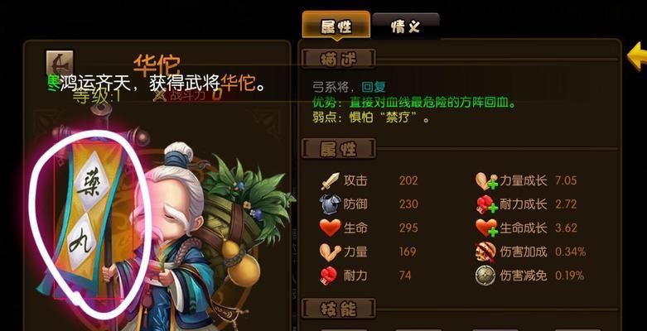647x331 pixels.
Task: Click the 描述 section header
Action: point(338,60)
